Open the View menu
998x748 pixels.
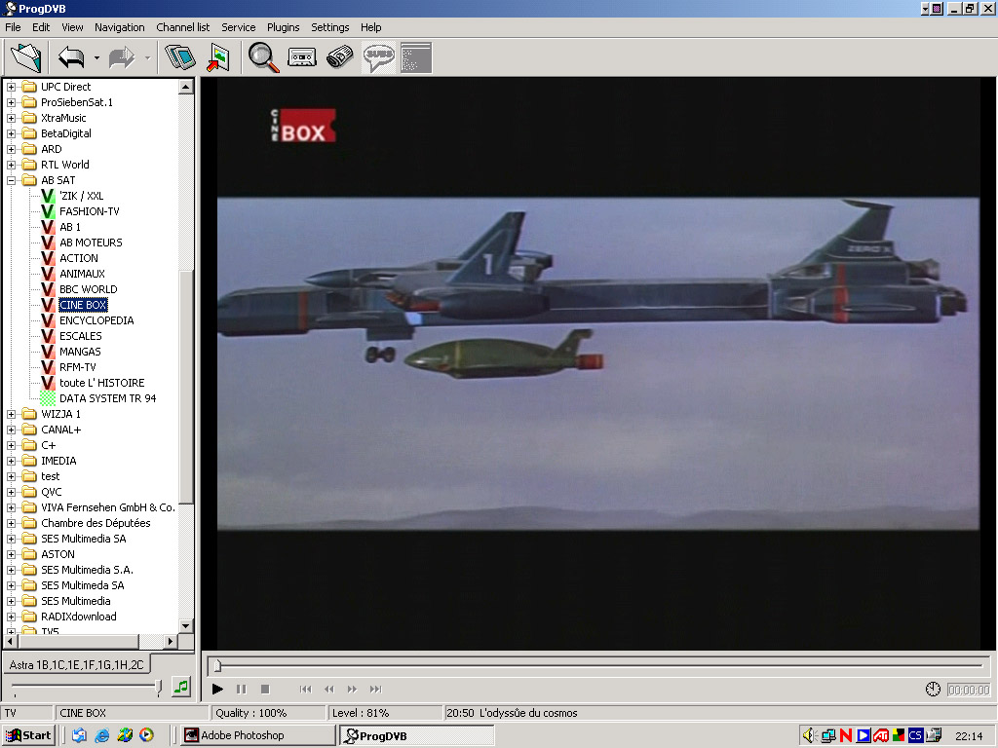tap(72, 27)
